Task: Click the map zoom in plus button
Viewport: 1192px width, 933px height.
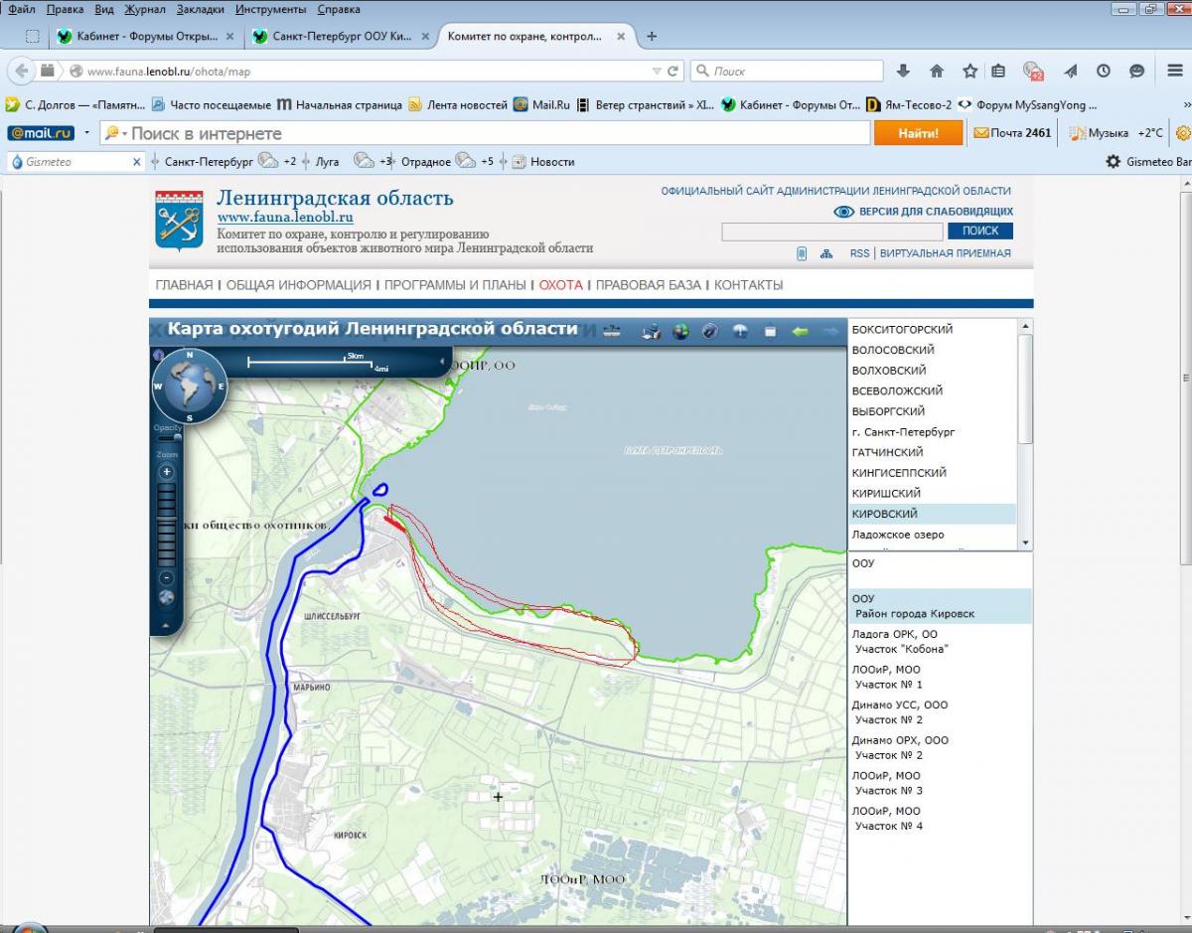Action: click(x=166, y=472)
